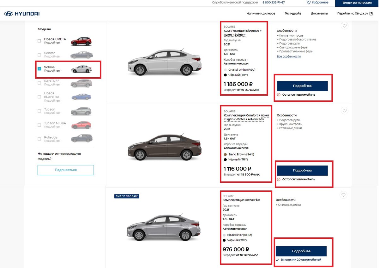Click В наличии 20 автомобилей text
379x268 pixels.
tap(301, 260)
